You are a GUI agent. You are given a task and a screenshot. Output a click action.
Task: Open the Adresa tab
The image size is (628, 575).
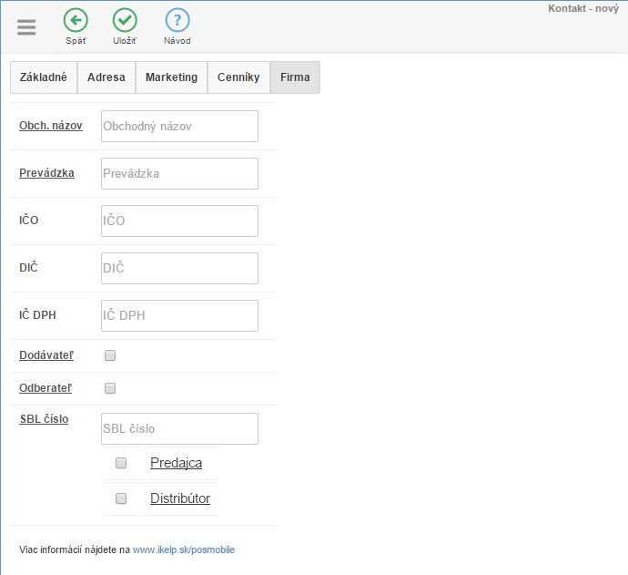click(x=106, y=77)
